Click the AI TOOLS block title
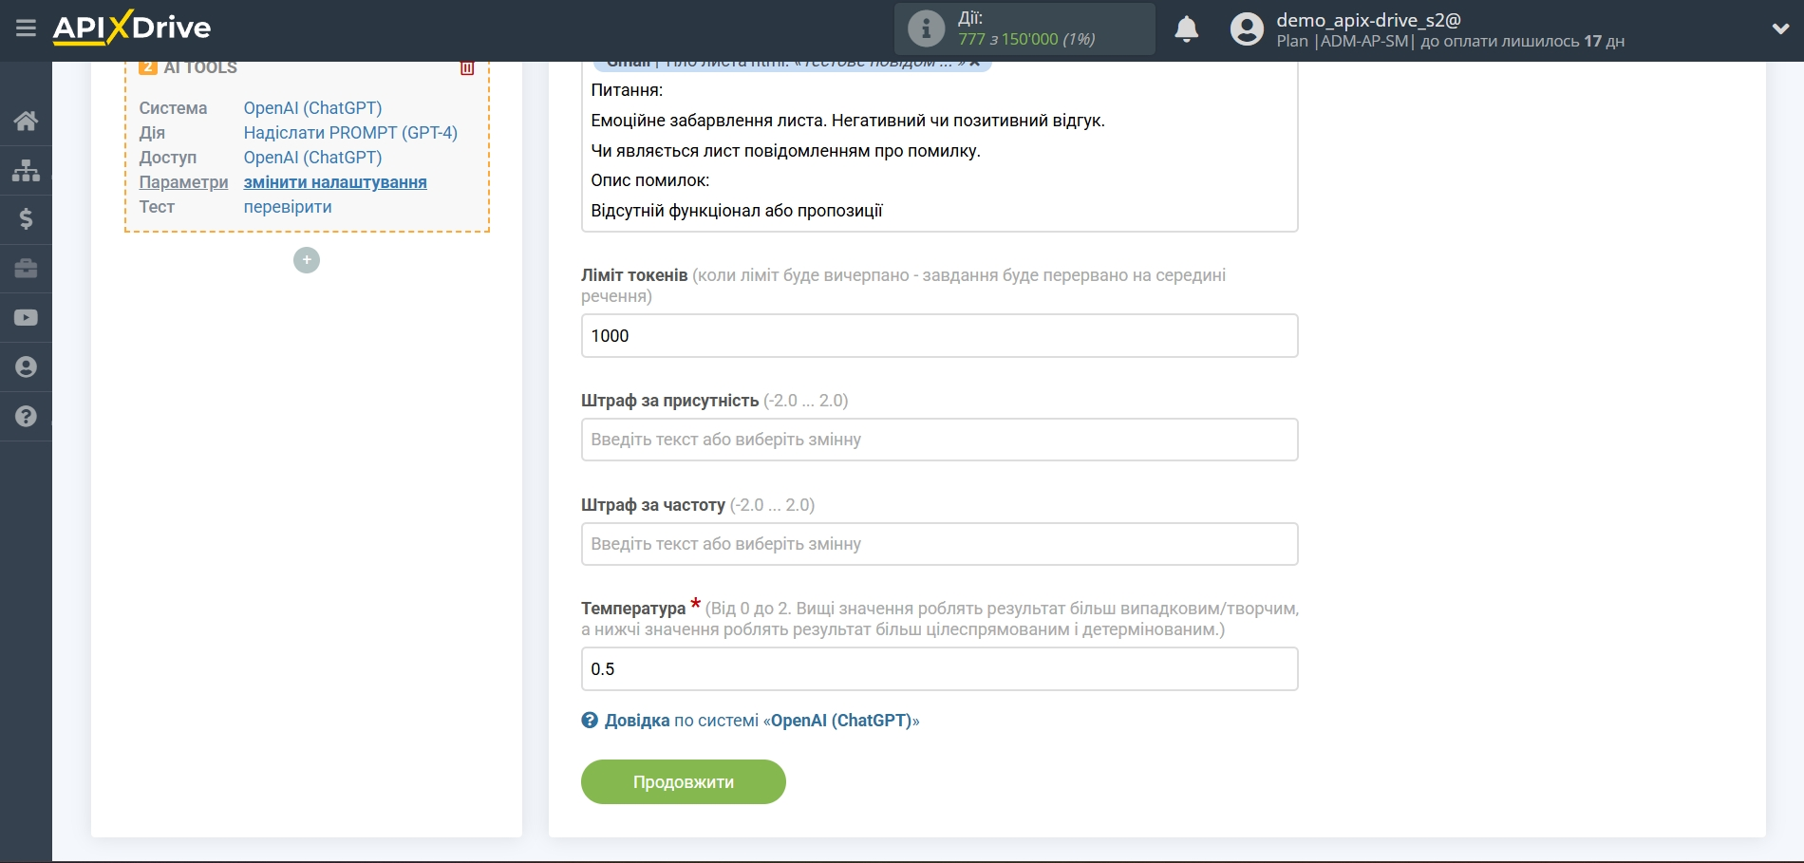Screen dimensions: 1804x863 (200, 67)
